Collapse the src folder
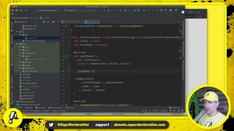Image resolution: width=234 pixels, height=131 pixels. [x=20, y=35]
